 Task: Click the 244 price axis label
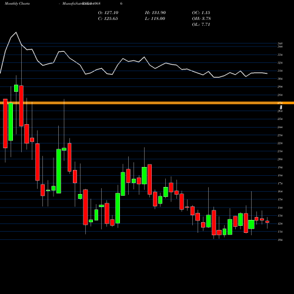coord(280,127)
